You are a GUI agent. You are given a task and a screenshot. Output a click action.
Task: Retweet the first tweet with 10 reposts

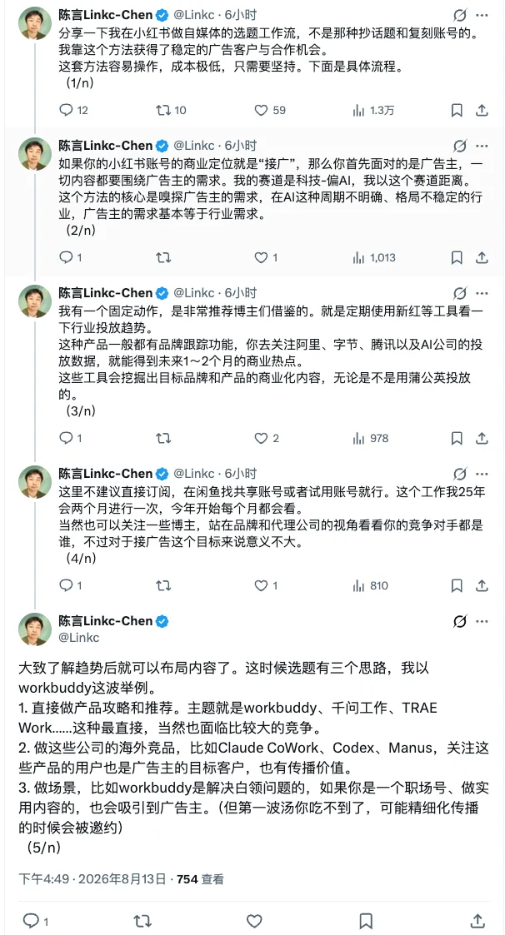[171, 110]
